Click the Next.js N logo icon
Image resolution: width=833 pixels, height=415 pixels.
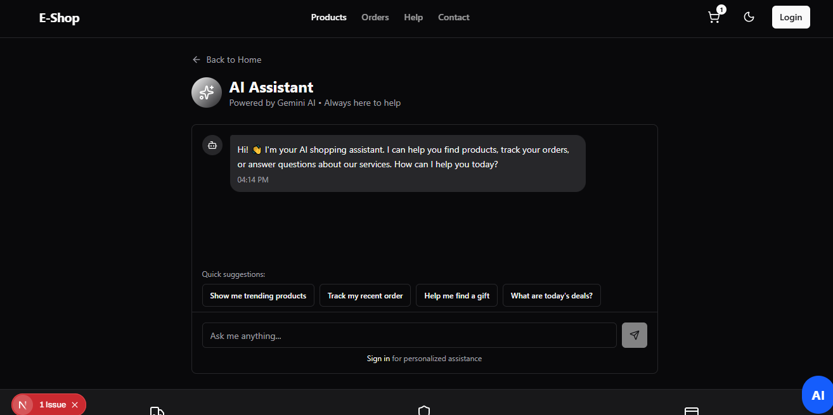pos(22,404)
